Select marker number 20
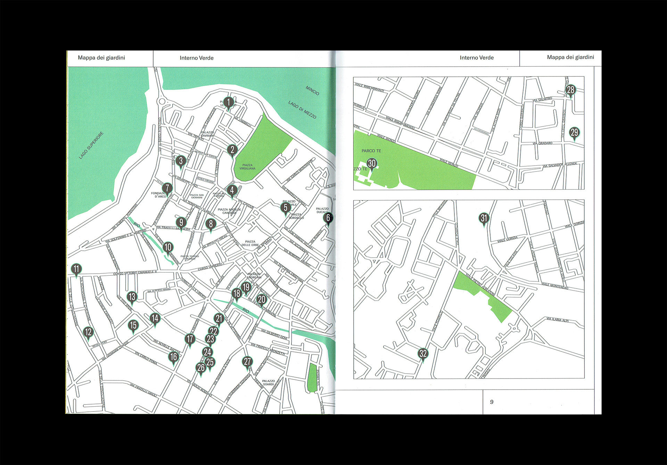This screenshot has height=465, width=667. [x=262, y=299]
